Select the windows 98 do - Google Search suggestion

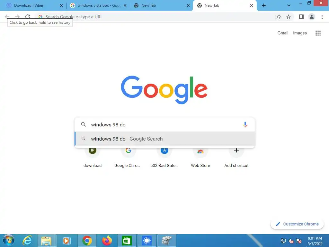click(165, 139)
